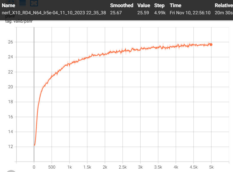Screen dimensions: 233x172
Task: Click the 26 label on the y-axis
Action: [10, 42]
